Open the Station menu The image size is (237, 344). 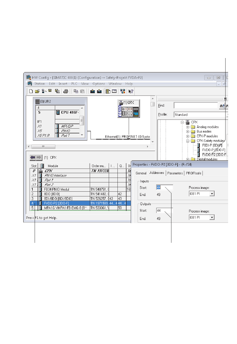(40, 84)
